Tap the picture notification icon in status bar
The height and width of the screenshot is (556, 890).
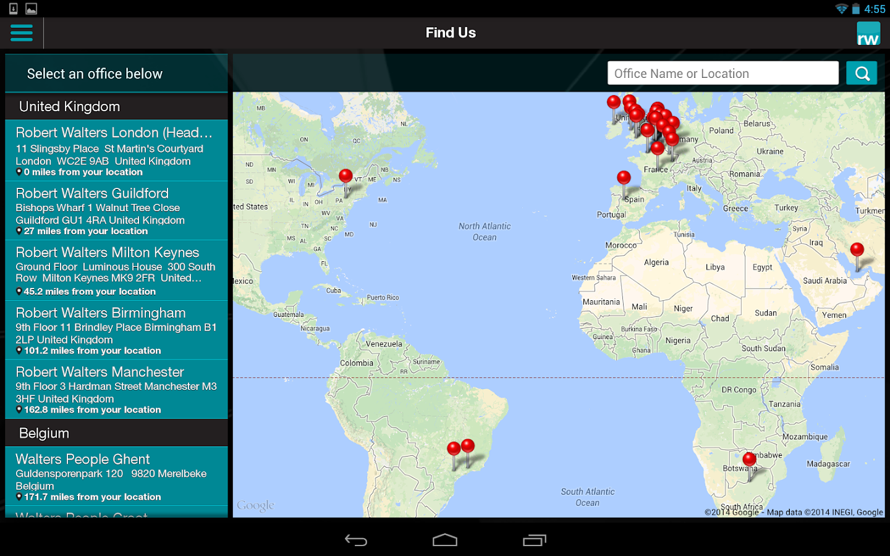(32, 9)
